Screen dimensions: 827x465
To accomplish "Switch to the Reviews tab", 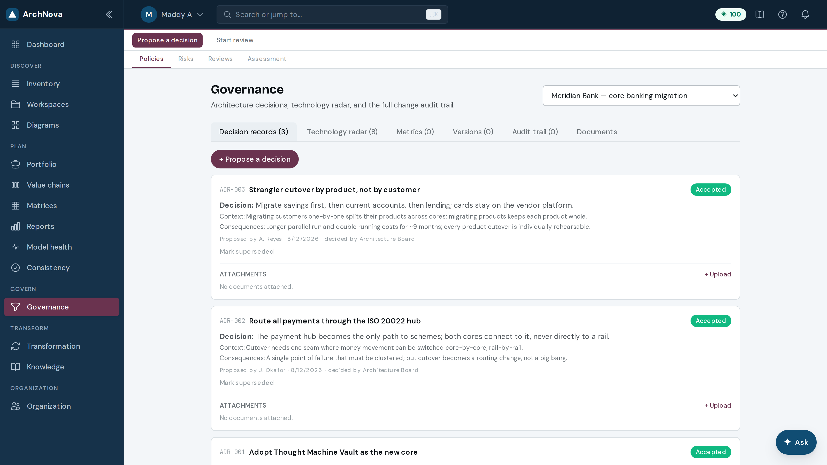I will click(x=220, y=59).
